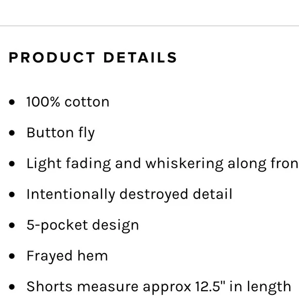Select the "100% cotton" list item text
Screen dimensions: 299x299
click(68, 102)
